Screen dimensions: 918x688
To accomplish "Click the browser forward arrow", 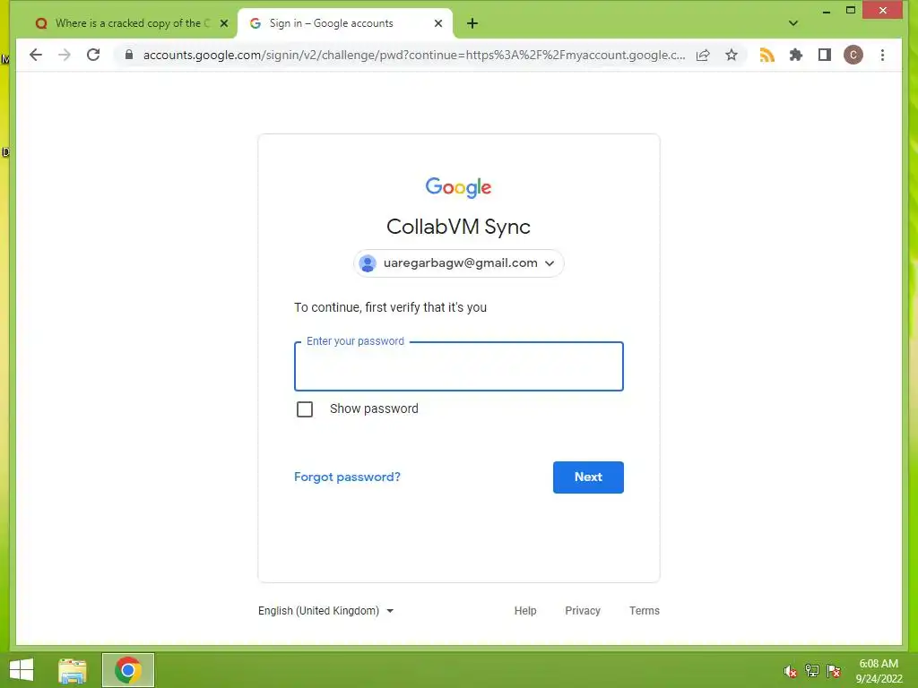I will [65, 55].
